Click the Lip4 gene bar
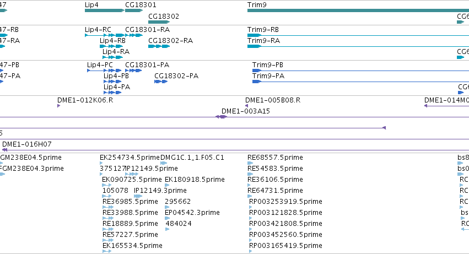This screenshot has width=469, height=254. [x=105, y=10]
